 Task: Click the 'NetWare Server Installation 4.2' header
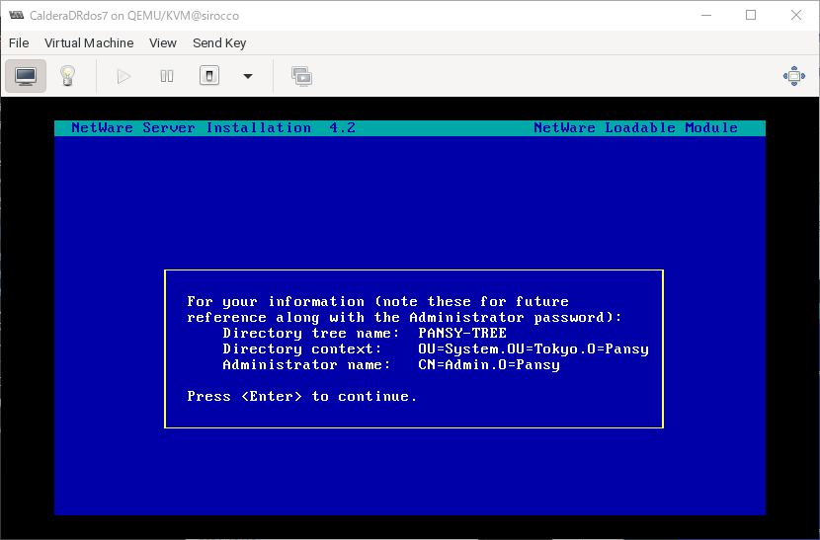[x=213, y=127]
